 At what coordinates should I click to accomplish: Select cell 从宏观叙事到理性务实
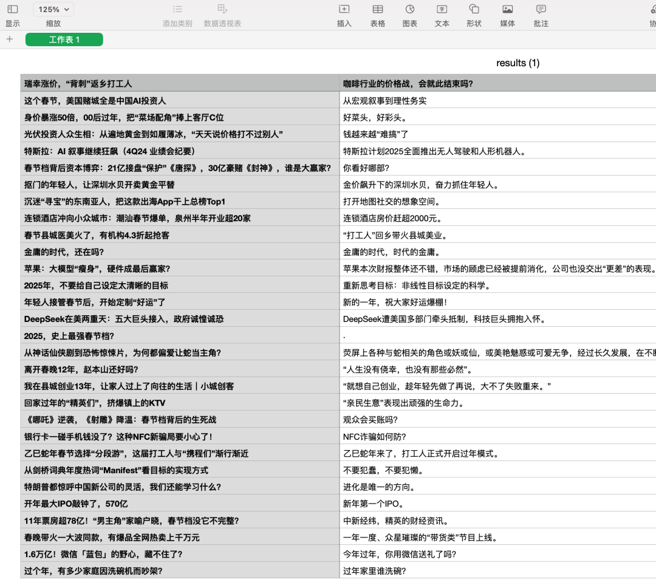click(498, 100)
